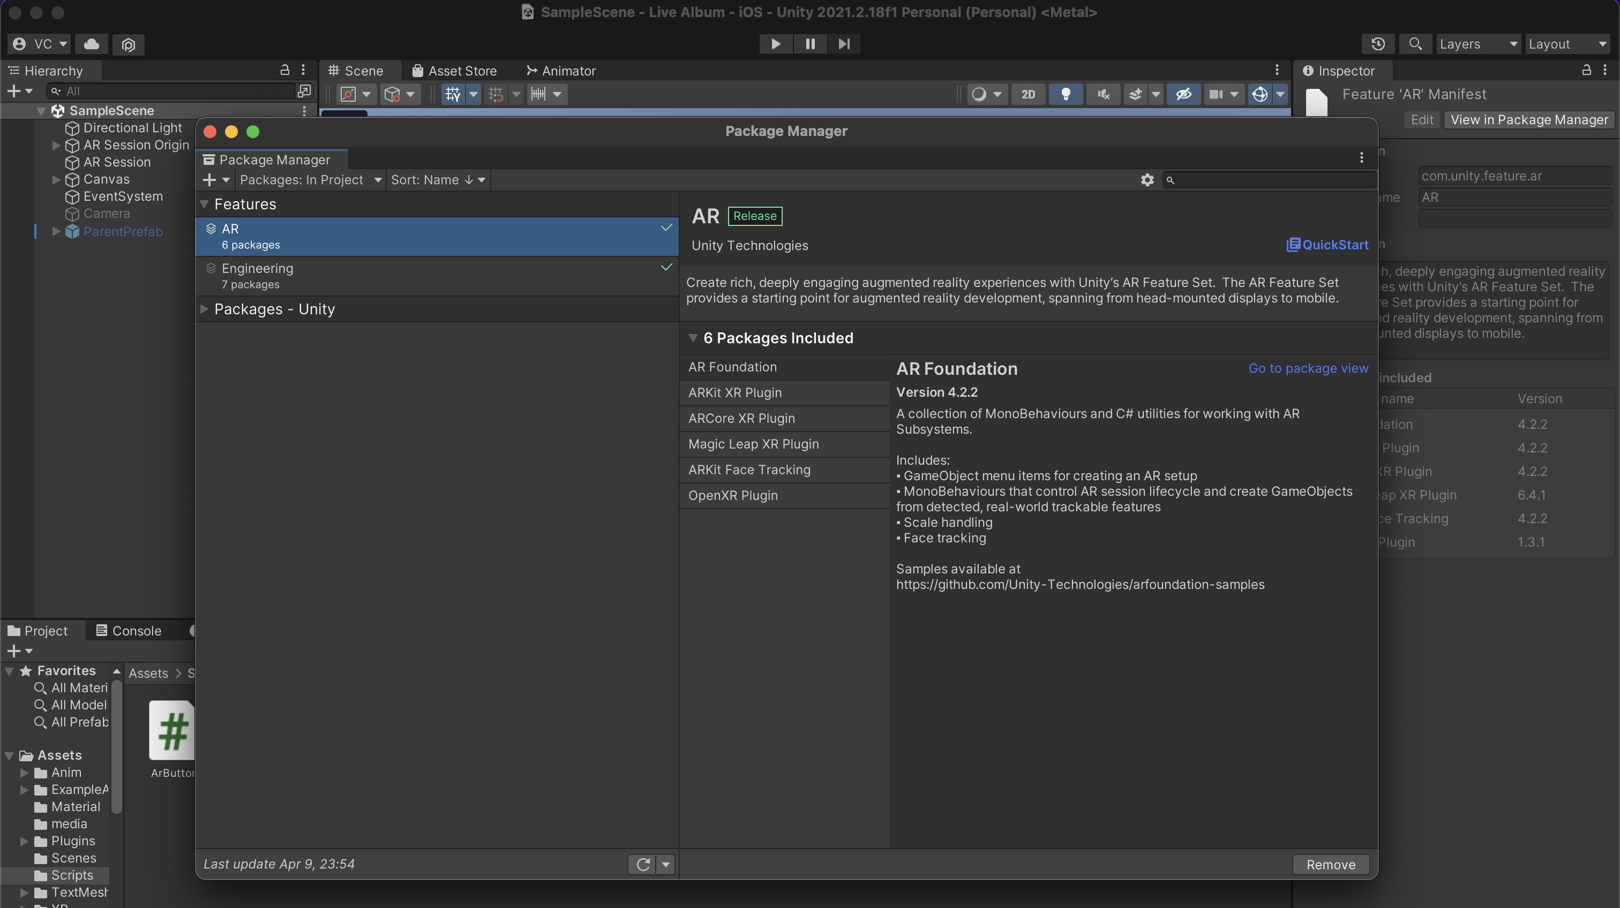Open Package Manager window kebab menu

point(1362,158)
